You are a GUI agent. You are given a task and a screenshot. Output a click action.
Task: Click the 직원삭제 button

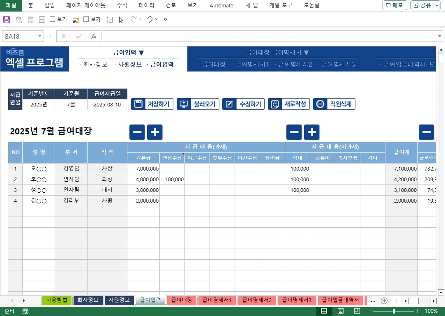tap(334, 104)
